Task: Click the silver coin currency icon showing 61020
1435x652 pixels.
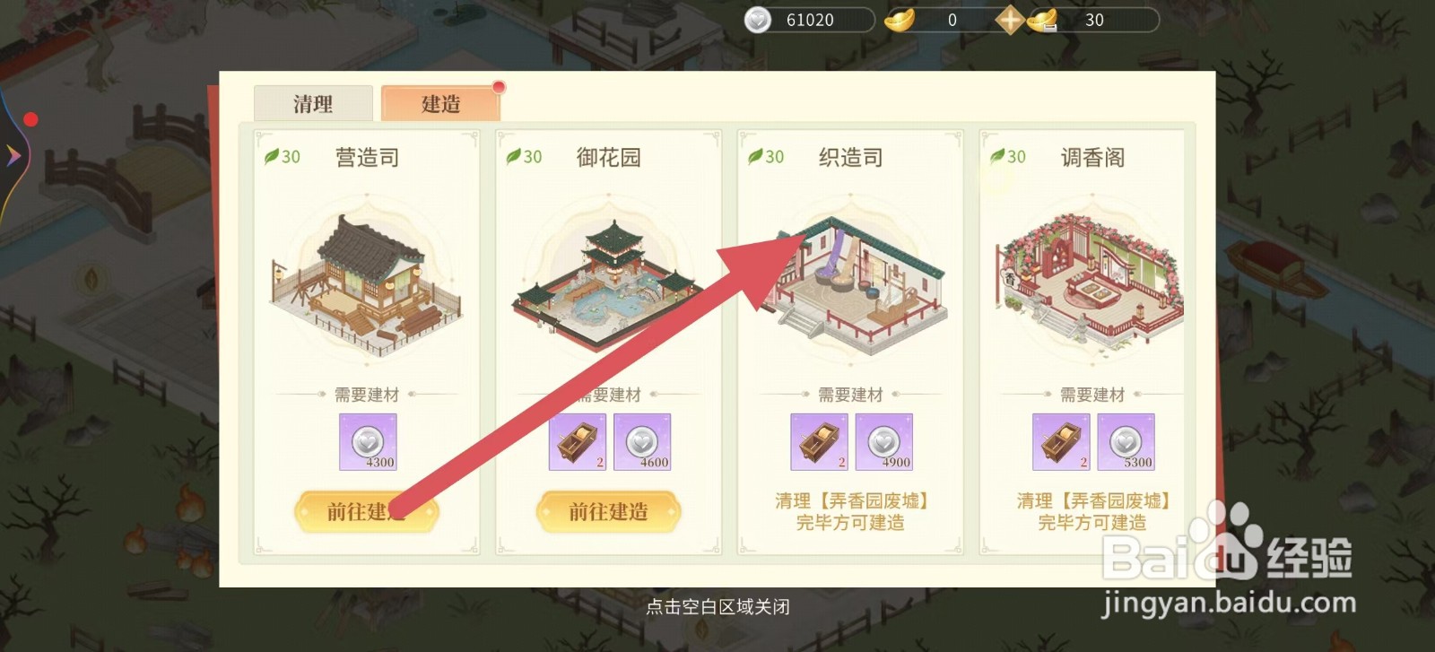Action: coord(759,20)
